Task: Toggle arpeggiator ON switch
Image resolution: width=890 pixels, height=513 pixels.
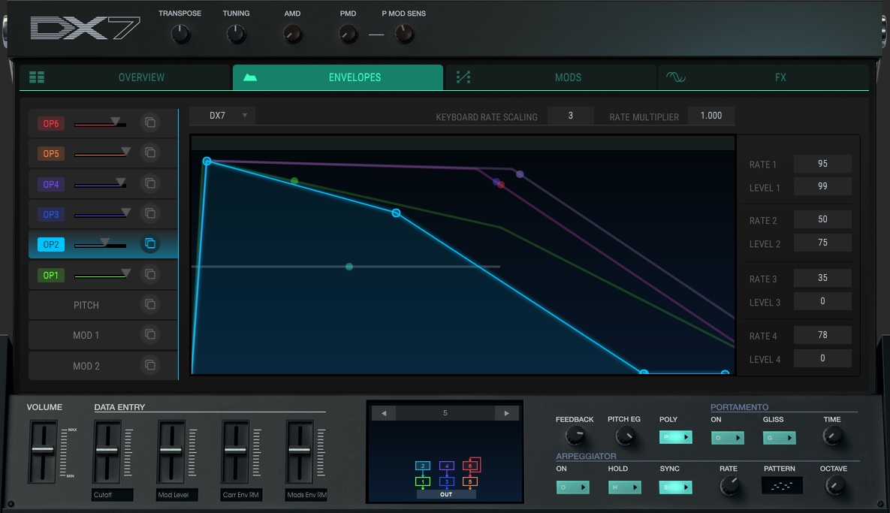Action: click(573, 487)
